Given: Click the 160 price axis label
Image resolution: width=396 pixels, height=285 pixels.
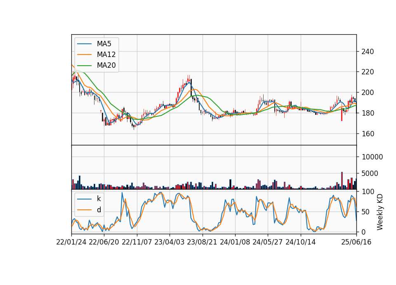Looking at the screenshot, I should click(368, 134).
